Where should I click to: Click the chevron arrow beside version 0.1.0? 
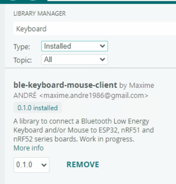coord(44,165)
